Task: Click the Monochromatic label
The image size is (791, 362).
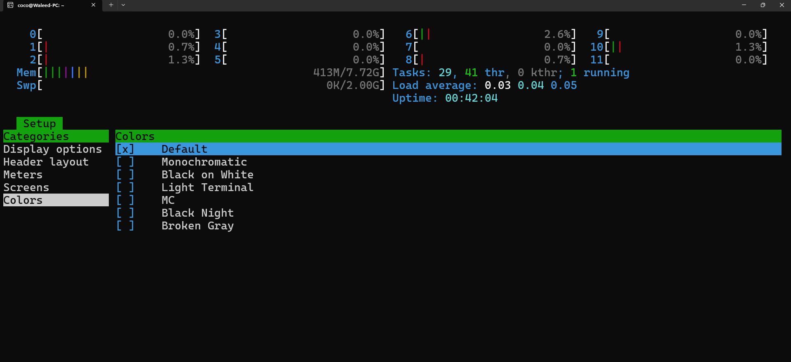Action: [204, 162]
